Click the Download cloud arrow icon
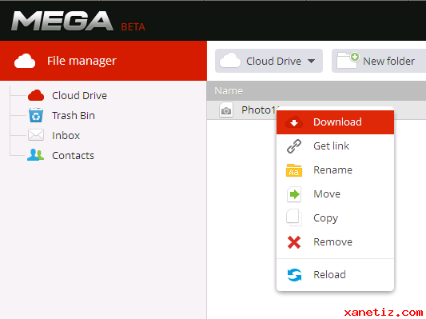 pyautogui.click(x=294, y=122)
